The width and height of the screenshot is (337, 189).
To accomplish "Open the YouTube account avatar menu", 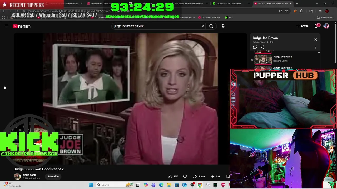I will point(326,26).
